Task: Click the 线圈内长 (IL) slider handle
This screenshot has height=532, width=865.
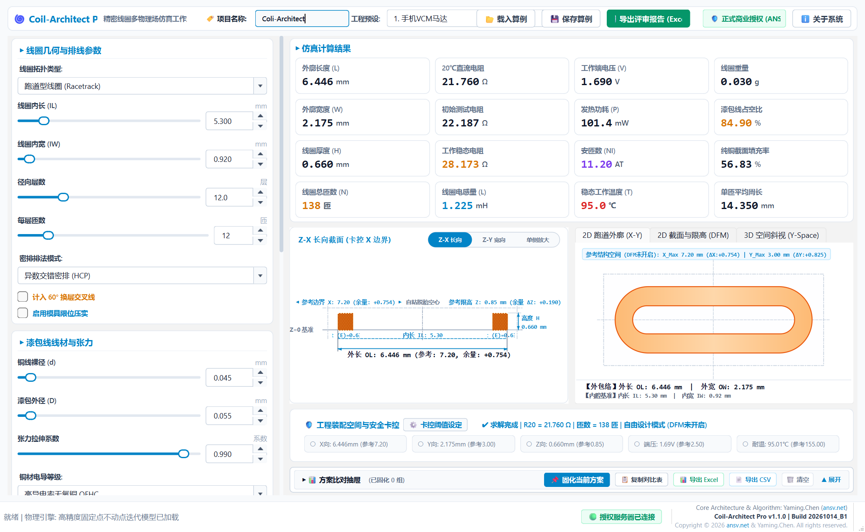Action: (x=44, y=121)
